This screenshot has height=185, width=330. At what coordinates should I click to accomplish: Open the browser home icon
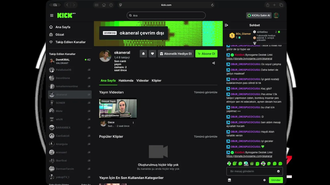coord(104,5)
